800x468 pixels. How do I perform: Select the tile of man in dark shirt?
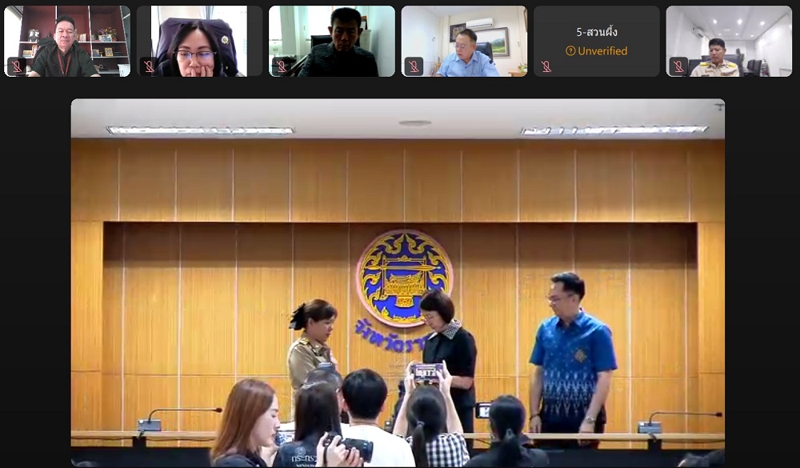332,42
